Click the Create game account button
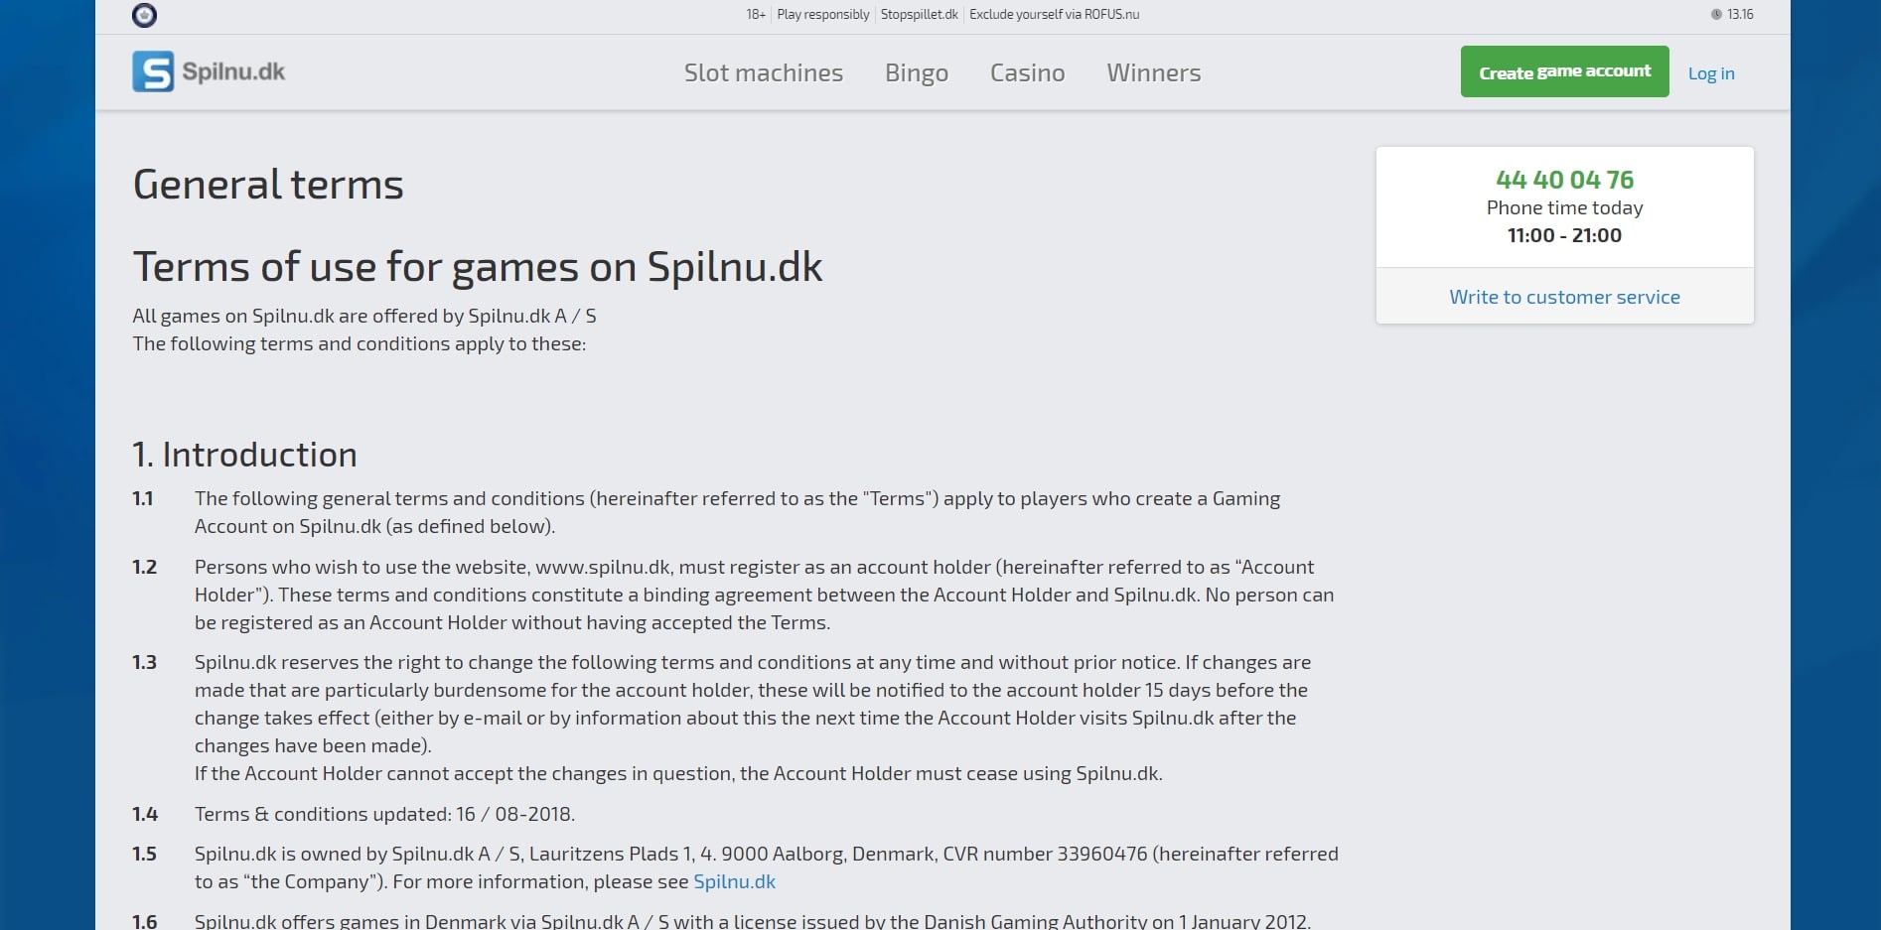The height and width of the screenshot is (930, 1881). point(1564,71)
